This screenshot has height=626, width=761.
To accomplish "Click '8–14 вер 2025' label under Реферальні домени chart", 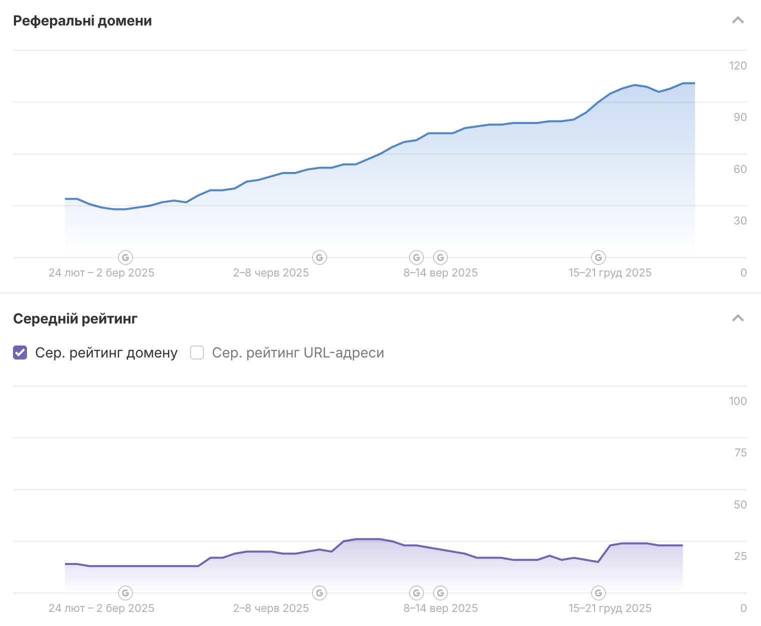I will (x=440, y=273).
